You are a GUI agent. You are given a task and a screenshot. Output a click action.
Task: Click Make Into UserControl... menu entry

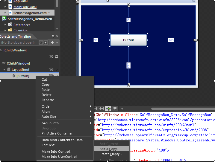pos(60,157)
